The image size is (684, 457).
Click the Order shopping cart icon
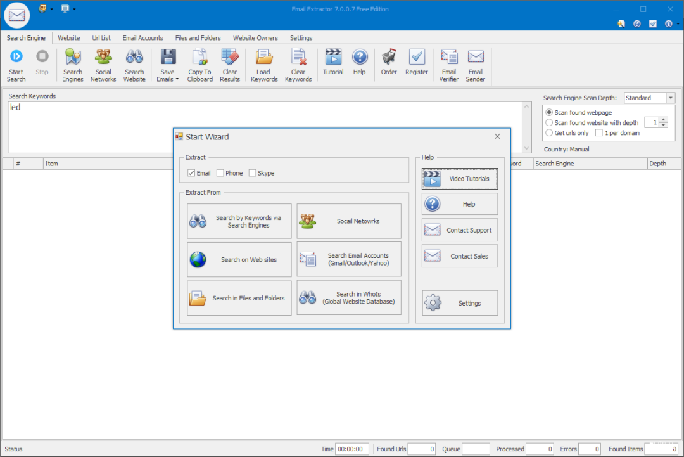coord(389,57)
